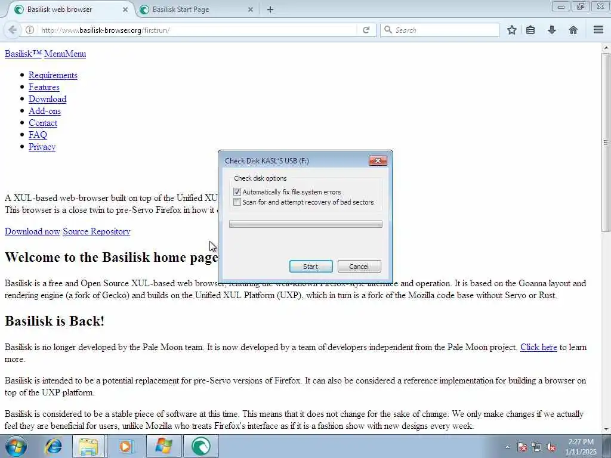Click the scrollbar up arrow
This screenshot has height=458, width=611.
(x=606, y=48)
